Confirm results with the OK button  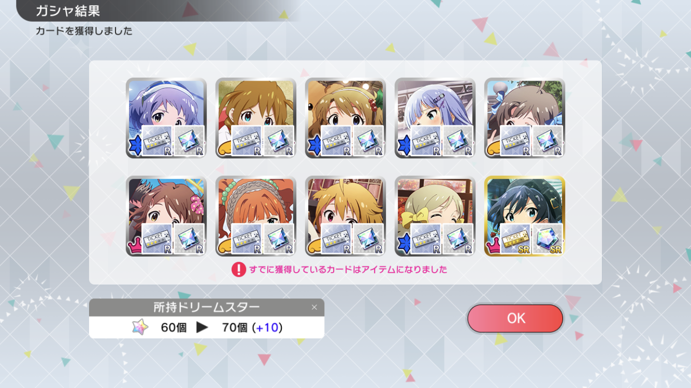pos(515,318)
